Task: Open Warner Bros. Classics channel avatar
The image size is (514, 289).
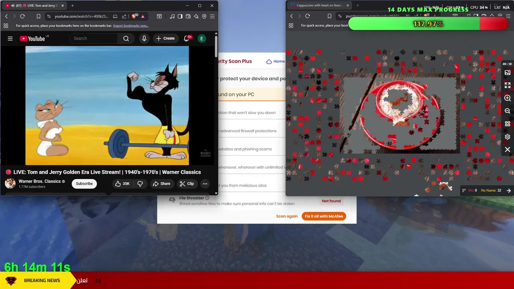Action: [10, 183]
